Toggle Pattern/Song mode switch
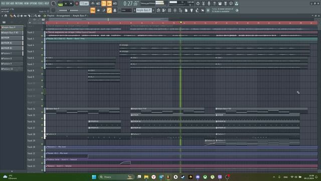This screenshot has width=321, height=181. click(60, 4)
